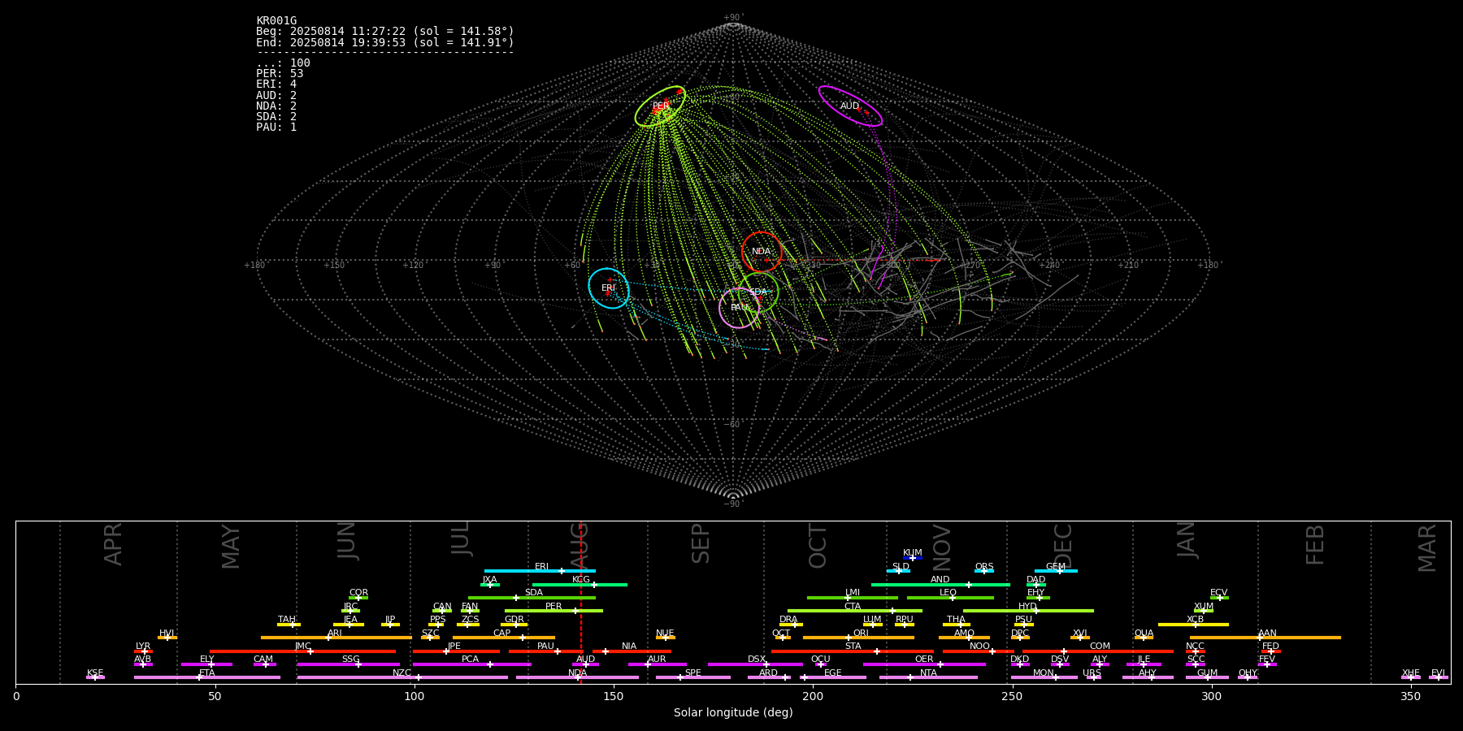Click the KCG green bar in timeline
The height and width of the screenshot is (731, 1463).
point(580,584)
